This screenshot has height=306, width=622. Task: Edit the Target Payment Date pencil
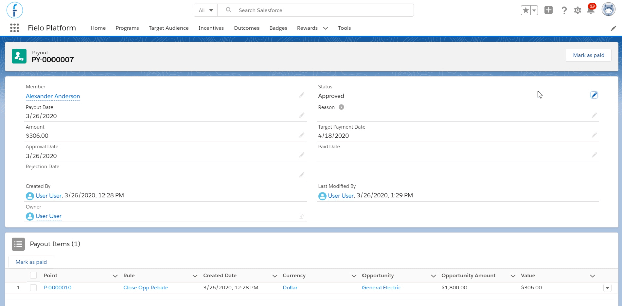click(594, 135)
